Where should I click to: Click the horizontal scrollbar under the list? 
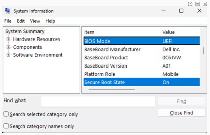click(111, 90)
